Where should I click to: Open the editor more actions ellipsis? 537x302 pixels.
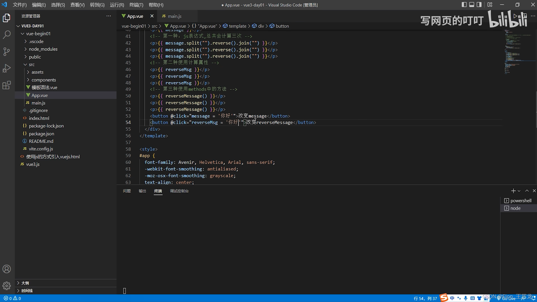[533, 16]
